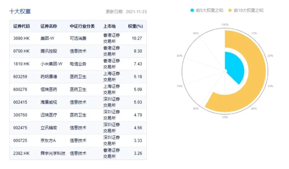Click the 100% axis label on the chart
This screenshot has width=289, height=169.
225,25
